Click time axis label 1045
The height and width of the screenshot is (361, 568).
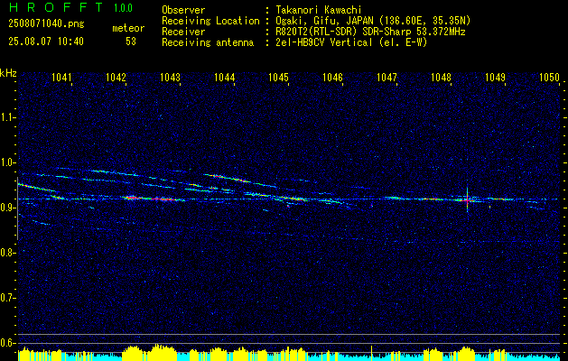point(278,77)
